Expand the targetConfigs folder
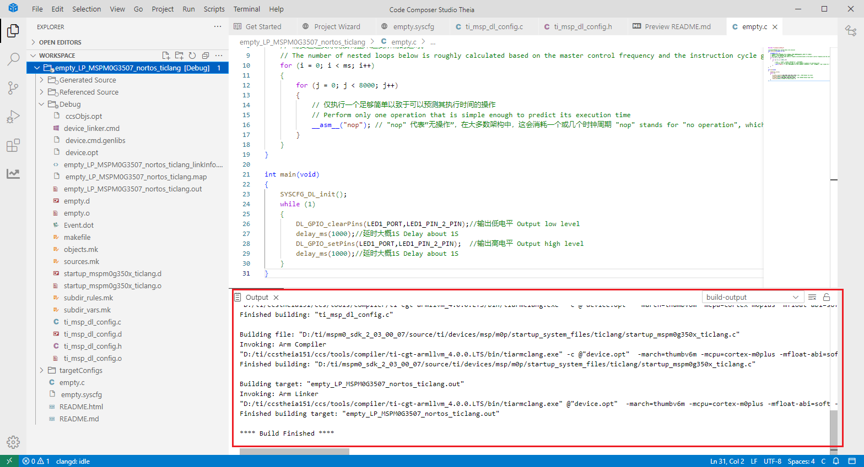The width and height of the screenshot is (864, 467). click(x=41, y=370)
